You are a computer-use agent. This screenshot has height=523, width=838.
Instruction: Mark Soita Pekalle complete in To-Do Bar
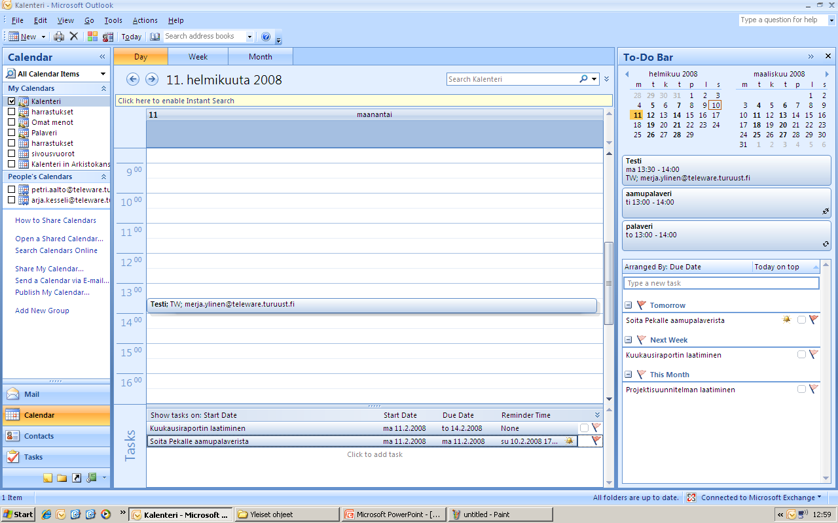click(x=801, y=320)
